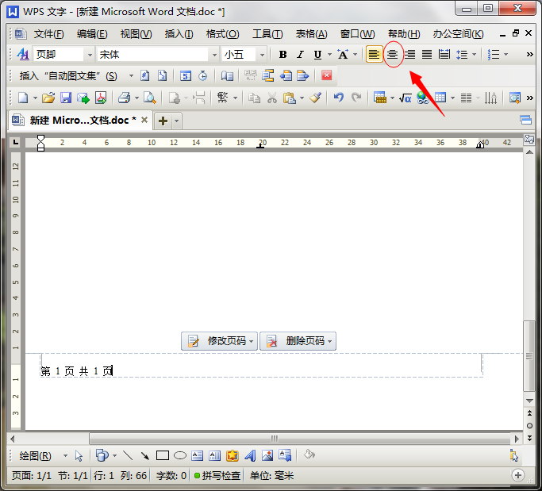Screen dimensions: 542x491
Task: Open the 编辑(E) menu
Action: [92, 34]
